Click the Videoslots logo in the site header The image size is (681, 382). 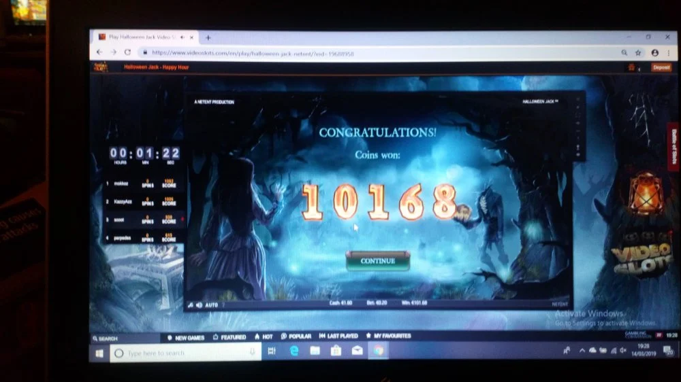(101, 67)
